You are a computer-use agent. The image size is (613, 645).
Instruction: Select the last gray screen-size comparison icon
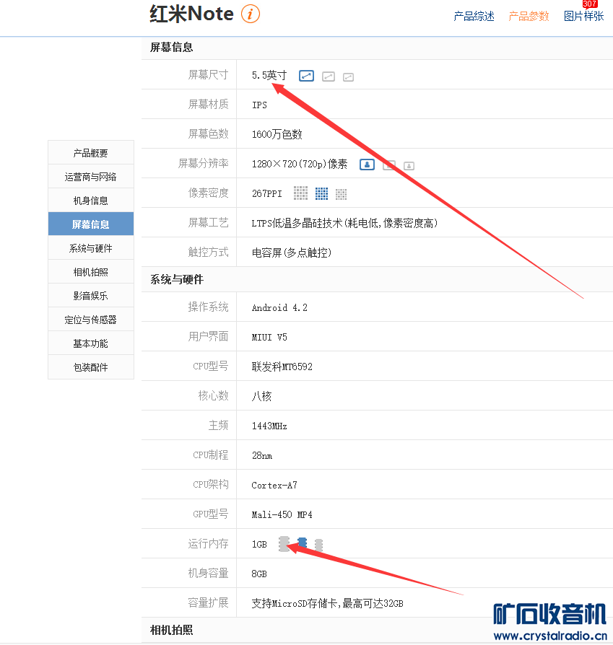pyautogui.click(x=348, y=77)
